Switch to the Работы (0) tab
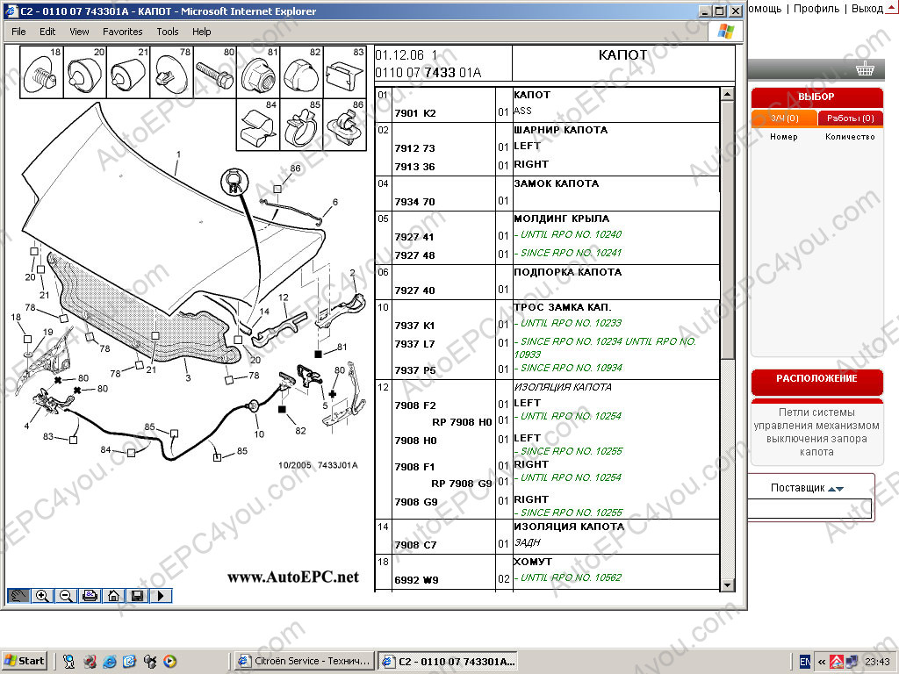 pos(850,118)
